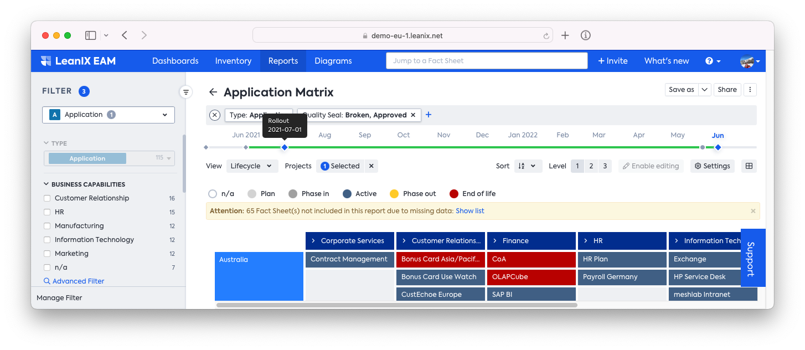The image size is (805, 350).
Task: Go back in browser history
Action: click(125, 35)
